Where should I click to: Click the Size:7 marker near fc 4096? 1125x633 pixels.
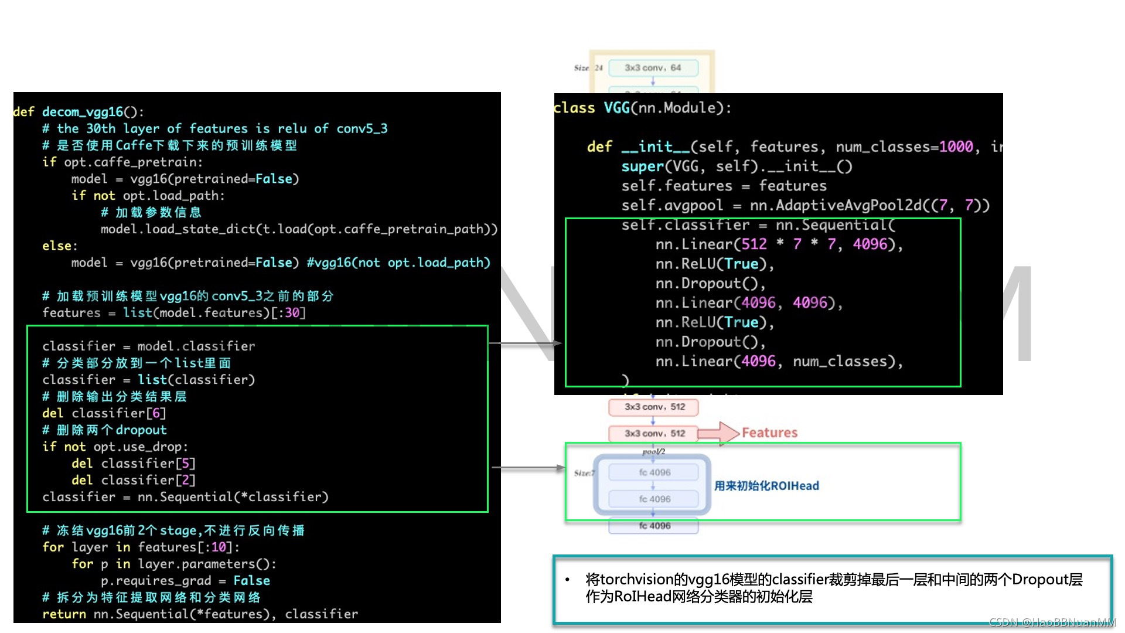(x=584, y=472)
